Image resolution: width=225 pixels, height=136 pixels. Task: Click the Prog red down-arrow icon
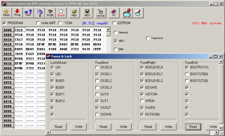pyautogui.click(x=17, y=13)
